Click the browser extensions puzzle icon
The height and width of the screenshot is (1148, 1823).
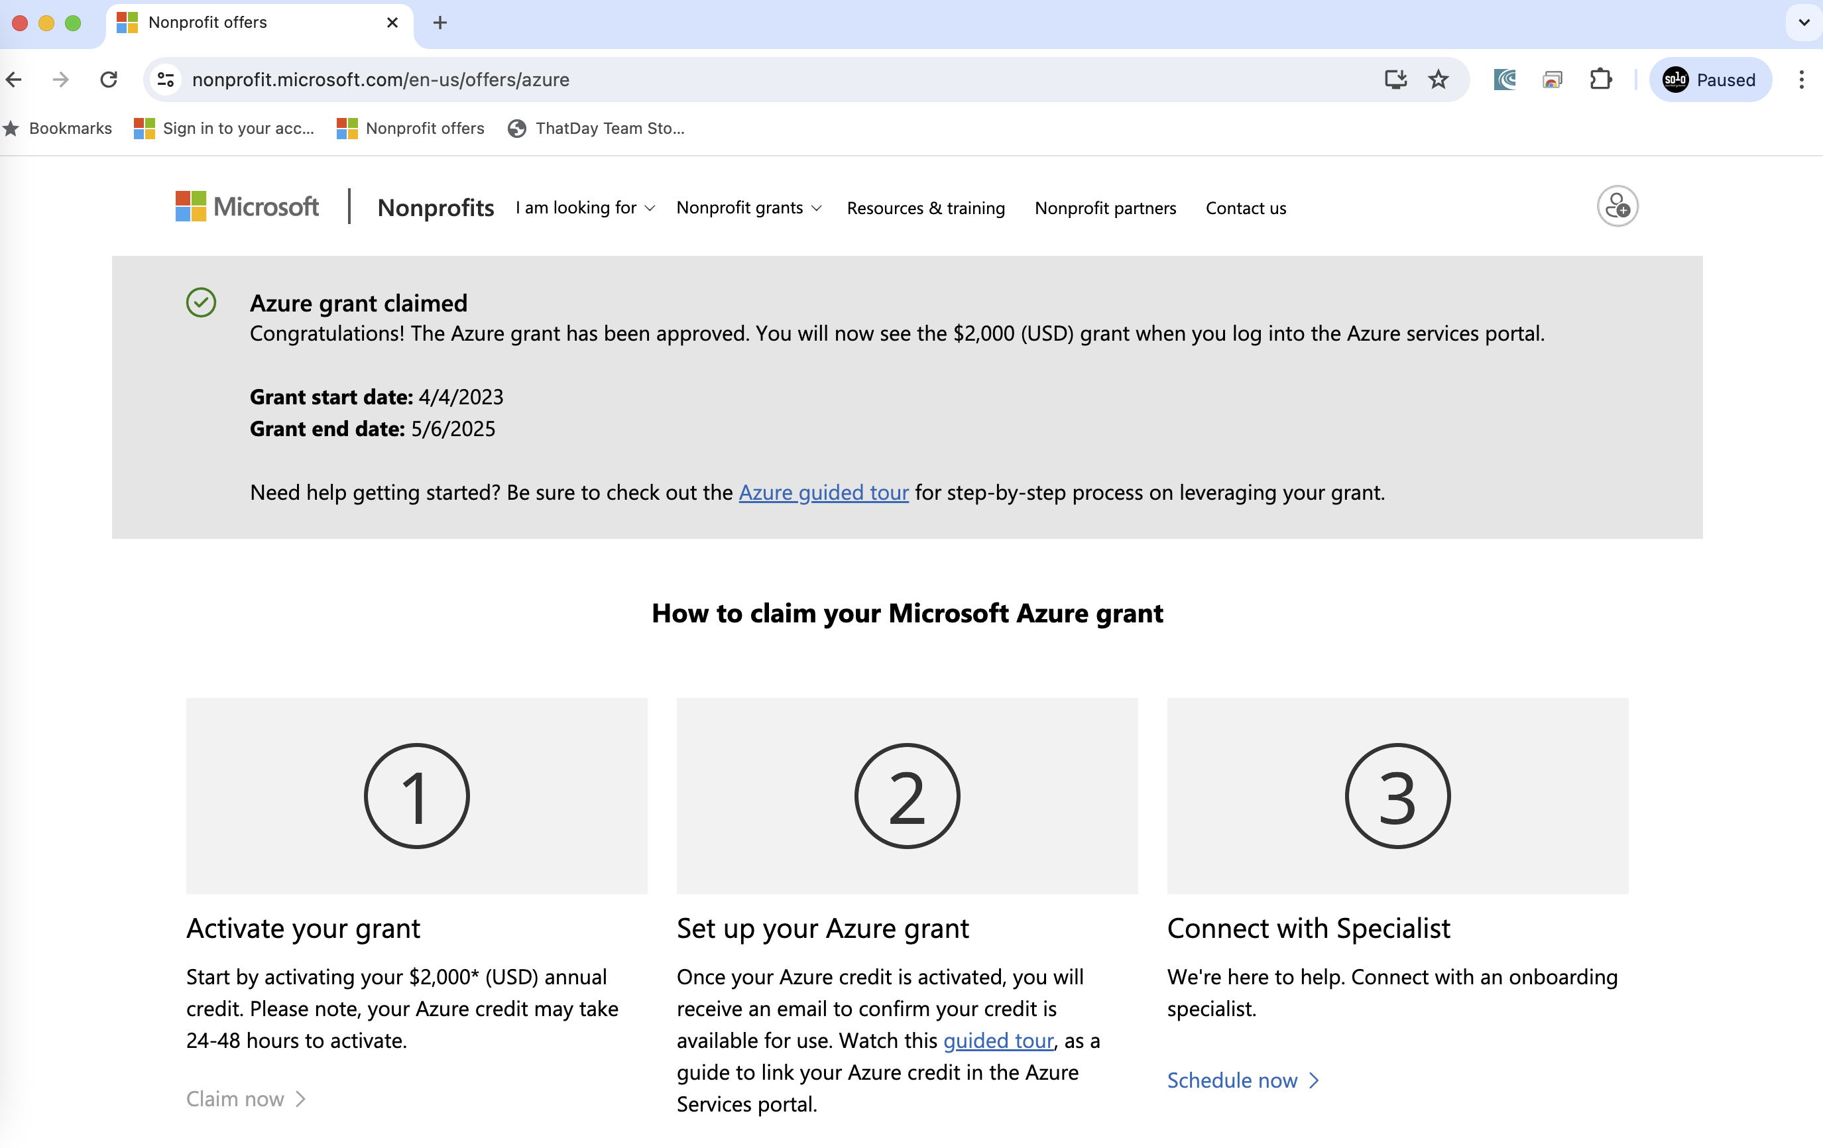pos(1601,80)
